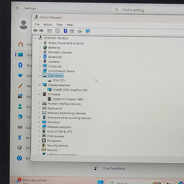Expand the Bluetooth category chevron

40,57
